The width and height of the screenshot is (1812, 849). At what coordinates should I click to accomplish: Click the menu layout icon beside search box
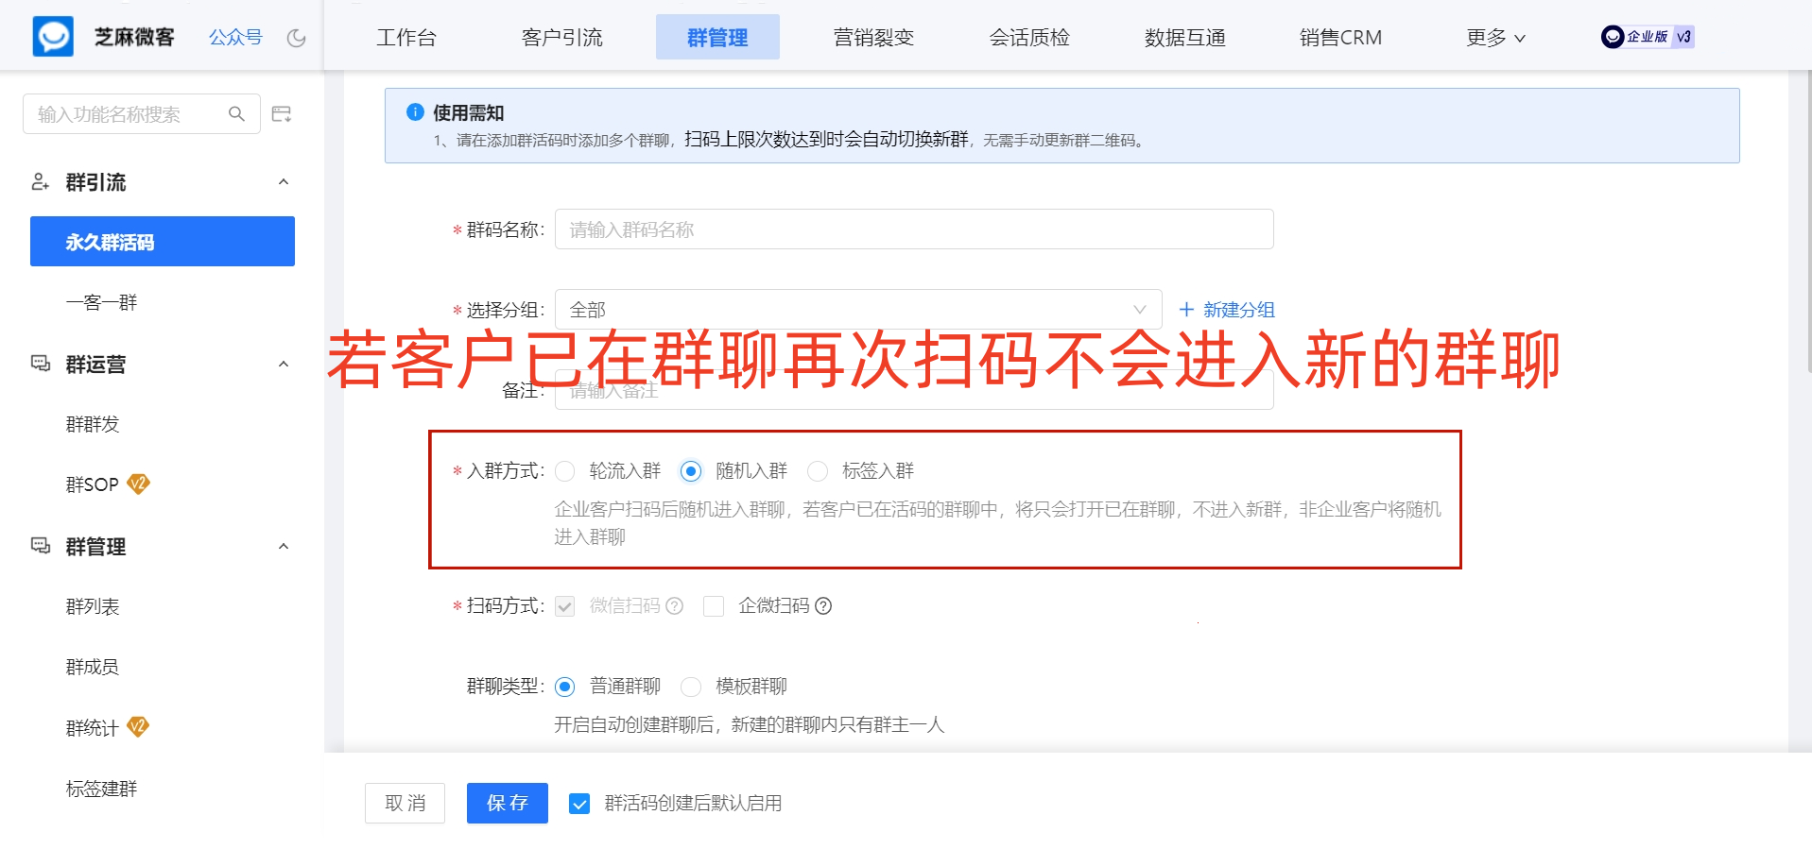click(282, 114)
